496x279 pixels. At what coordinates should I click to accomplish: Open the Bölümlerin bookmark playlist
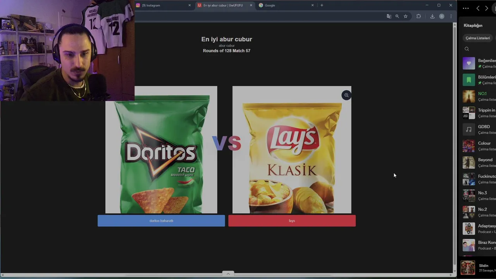click(x=479, y=80)
